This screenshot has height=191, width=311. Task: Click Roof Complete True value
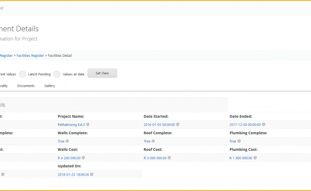(147, 141)
